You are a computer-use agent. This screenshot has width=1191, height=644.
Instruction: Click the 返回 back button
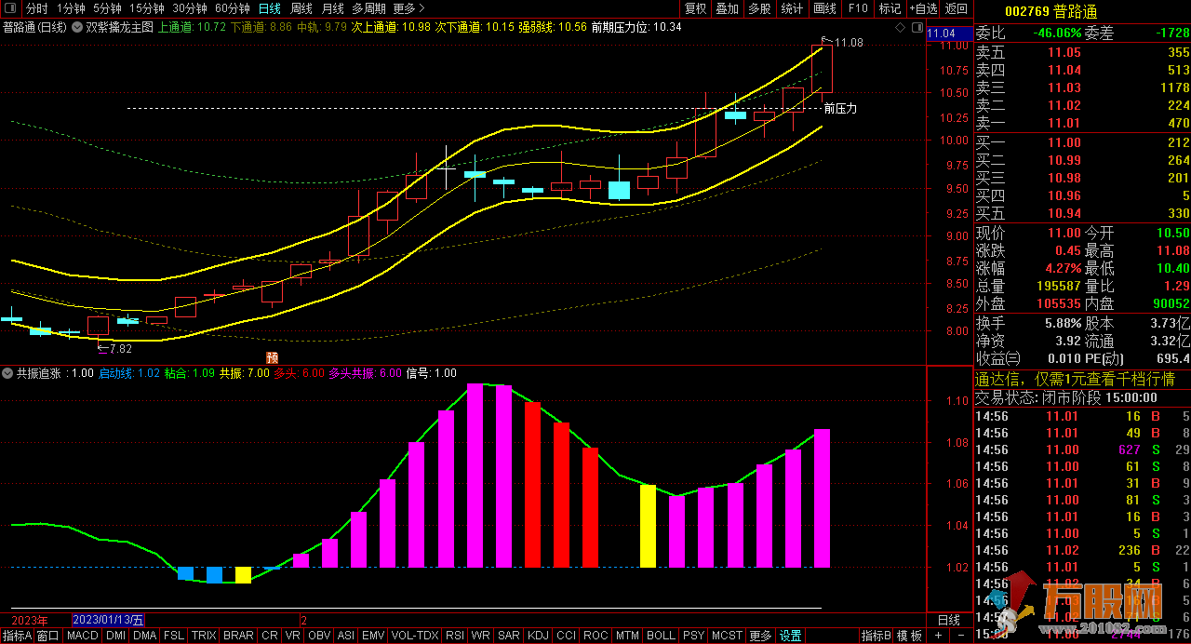(x=956, y=8)
